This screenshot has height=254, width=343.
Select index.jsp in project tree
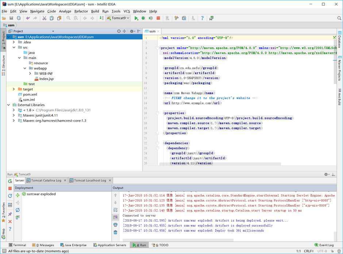point(46,79)
